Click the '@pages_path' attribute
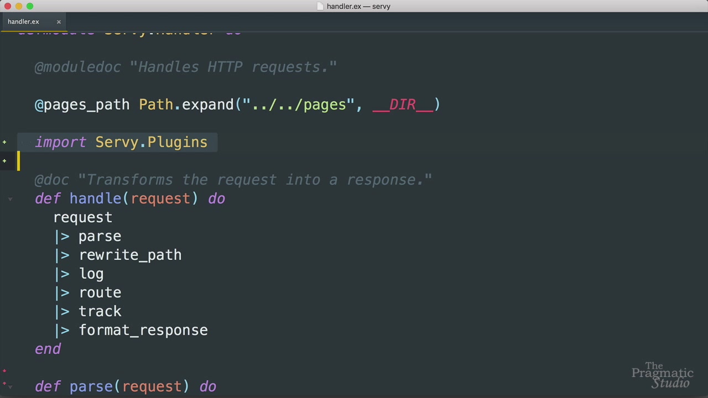The image size is (708, 398). (x=82, y=105)
